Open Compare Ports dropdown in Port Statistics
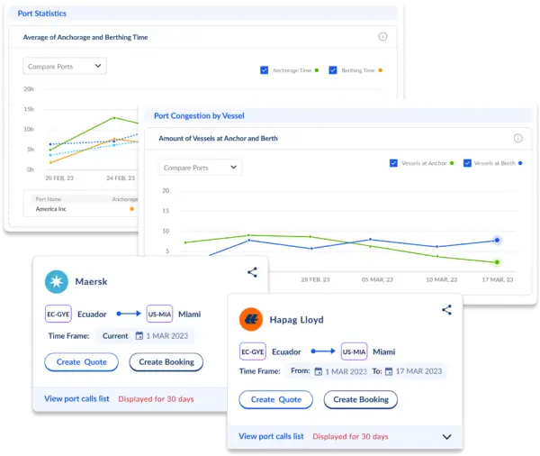Screen dimensions: 540x456 pos(65,66)
